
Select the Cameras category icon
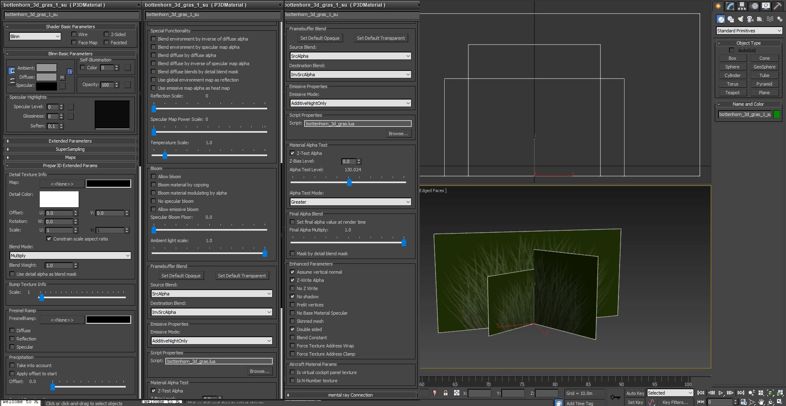(750, 19)
